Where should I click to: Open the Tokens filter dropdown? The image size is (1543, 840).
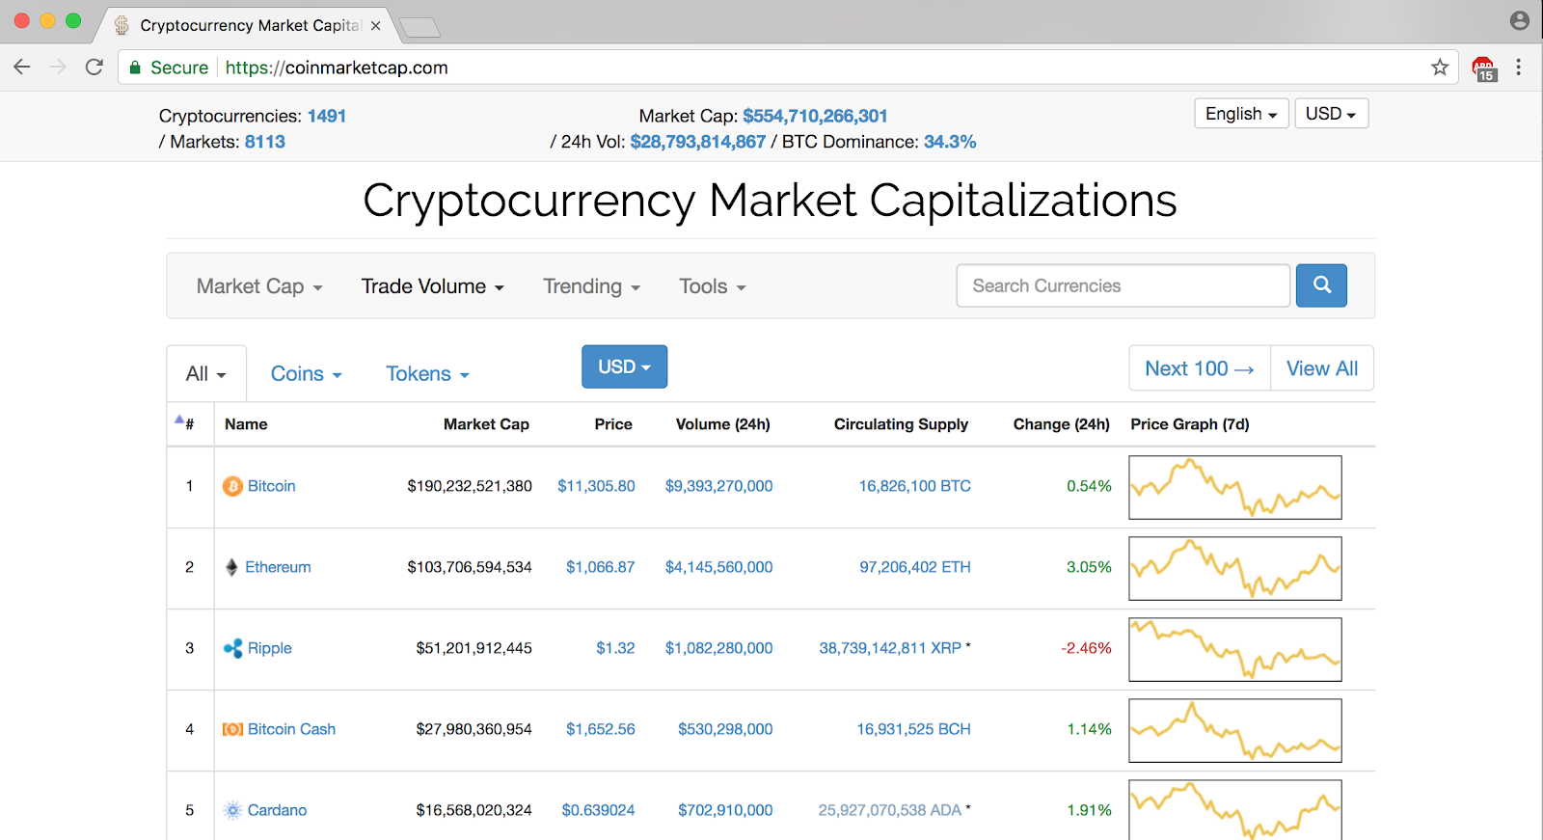427,373
